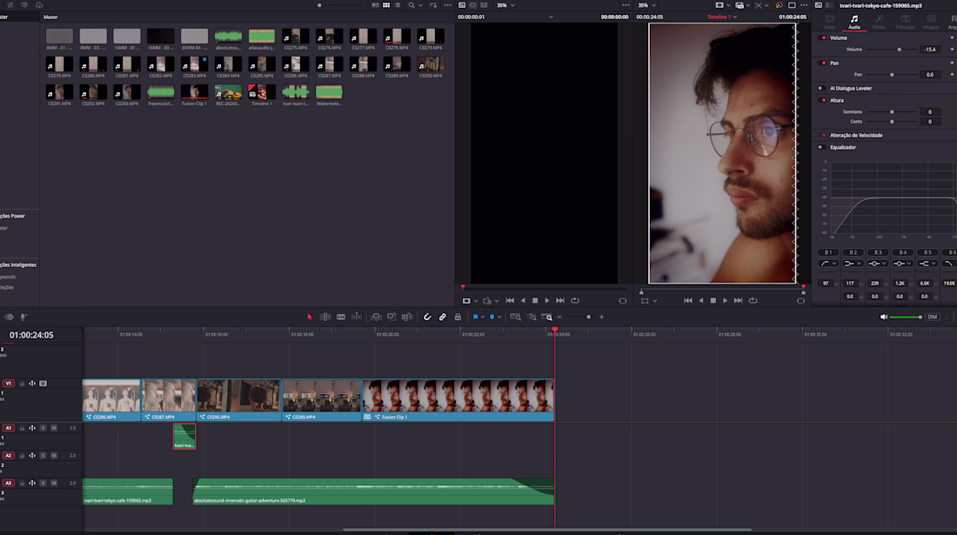The height and width of the screenshot is (535, 957).
Task: Click the Replace Clip icon
Action: [x=407, y=318]
